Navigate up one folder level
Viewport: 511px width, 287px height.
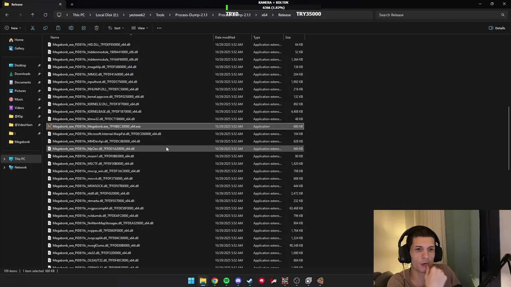(x=33, y=15)
